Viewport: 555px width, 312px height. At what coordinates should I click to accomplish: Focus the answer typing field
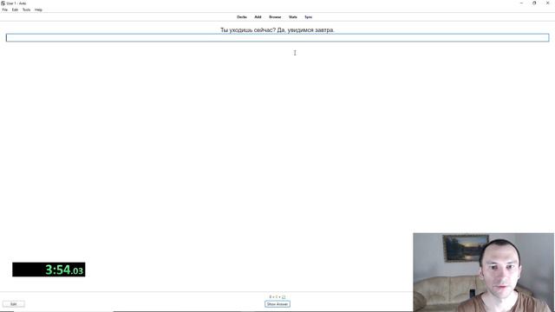pos(277,37)
